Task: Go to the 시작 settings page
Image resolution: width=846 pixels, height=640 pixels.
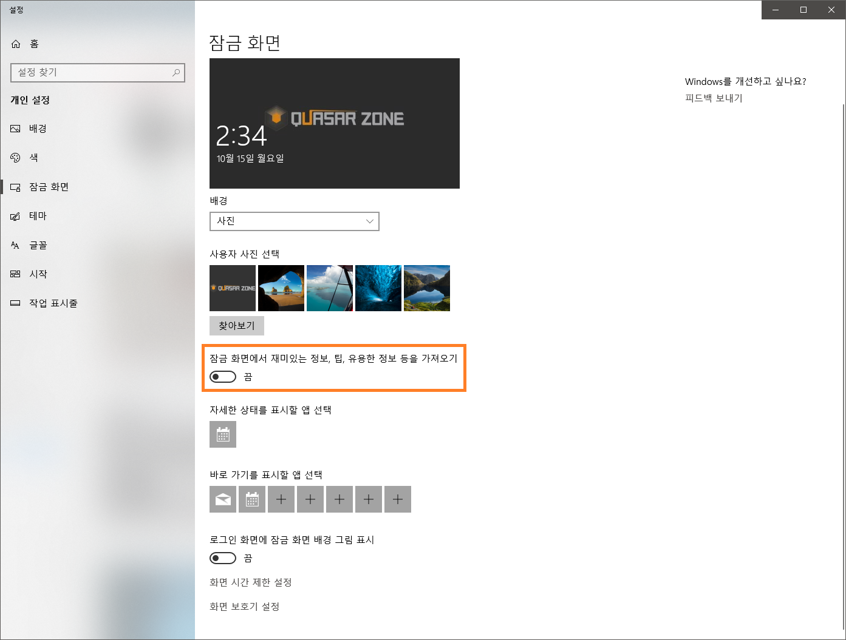Action: [x=97, y=274]
